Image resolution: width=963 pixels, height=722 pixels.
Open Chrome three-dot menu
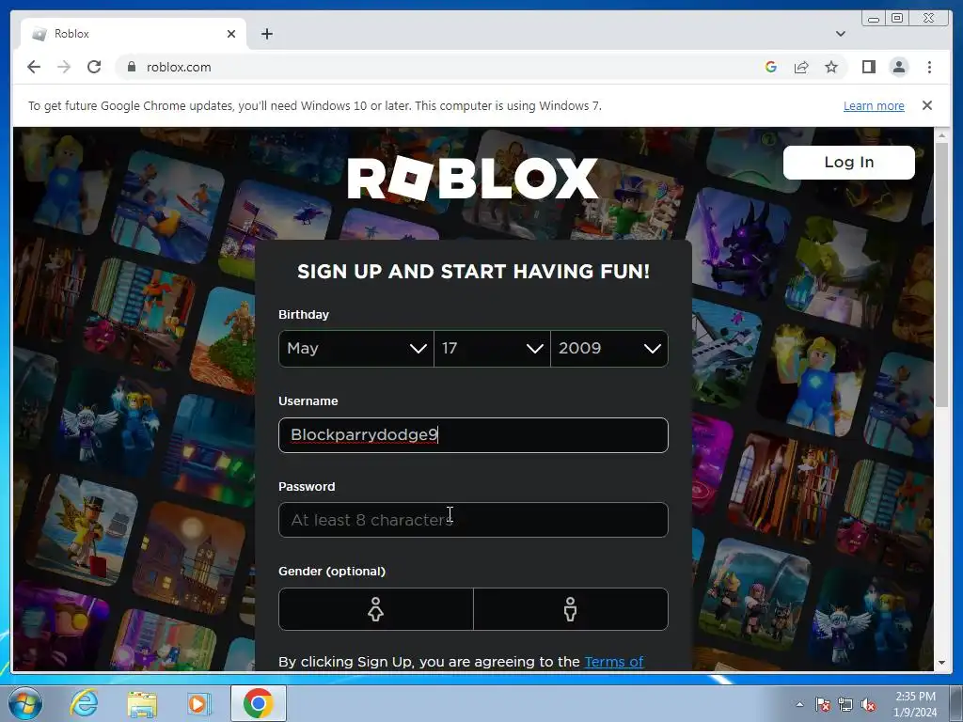point(929,67)
